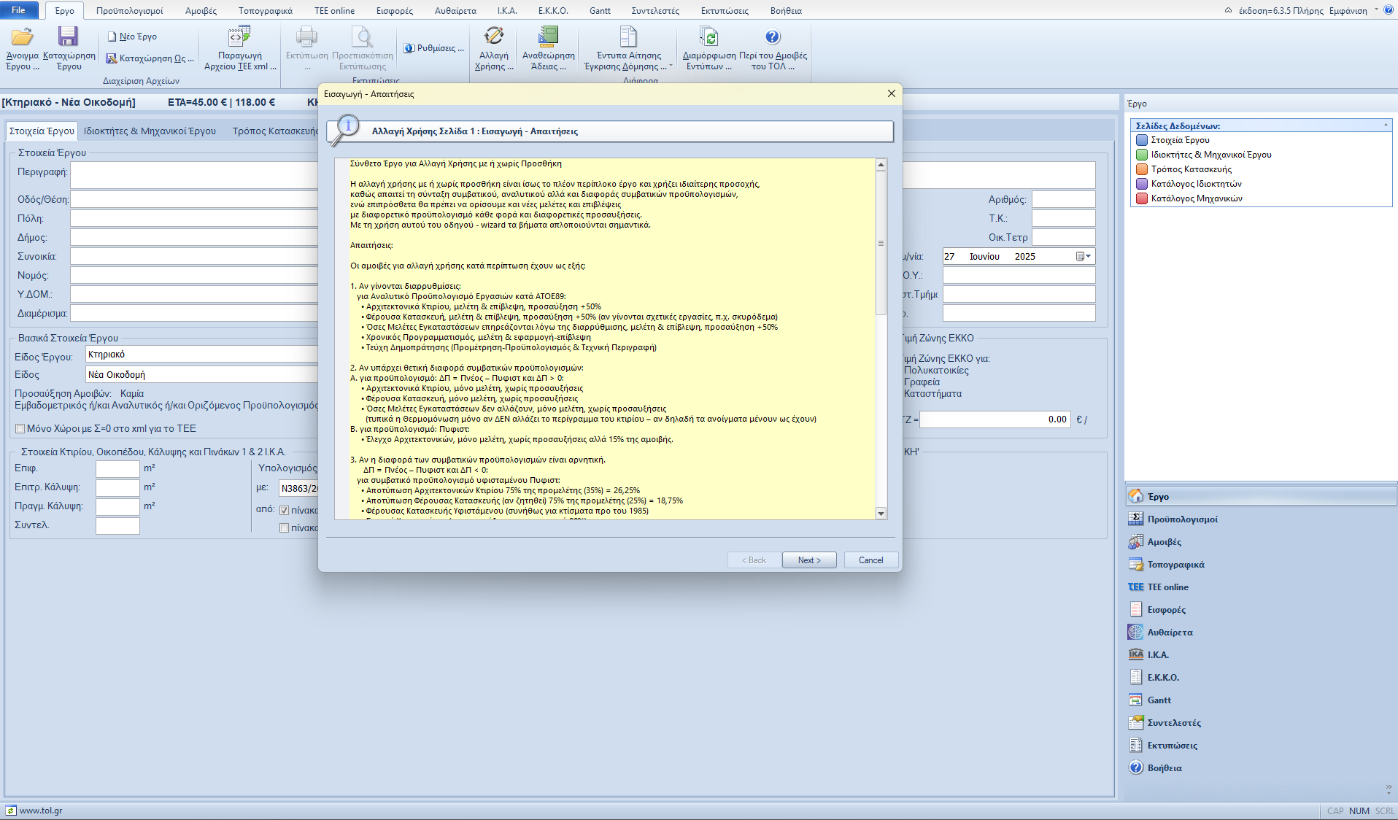Click the Άνοιγμα Έργου folder icon
The width and height of the screenshot is (1398, 820).
coord(22,37)
